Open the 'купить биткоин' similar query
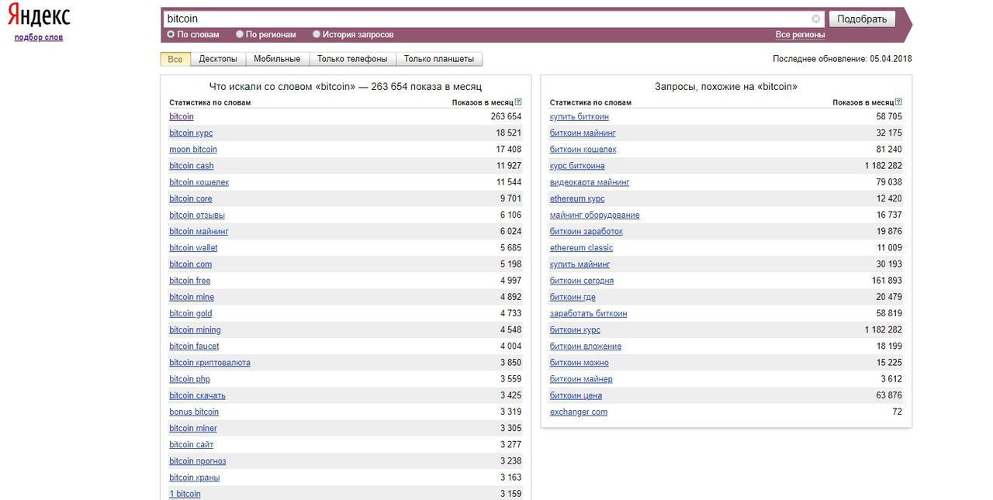The image size is (993, 500). pos(580,117)
